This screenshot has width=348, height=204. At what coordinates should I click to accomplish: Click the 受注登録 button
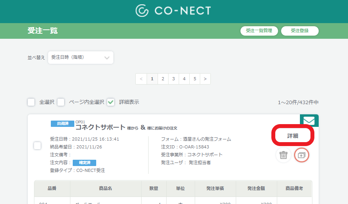click(300, 31)
